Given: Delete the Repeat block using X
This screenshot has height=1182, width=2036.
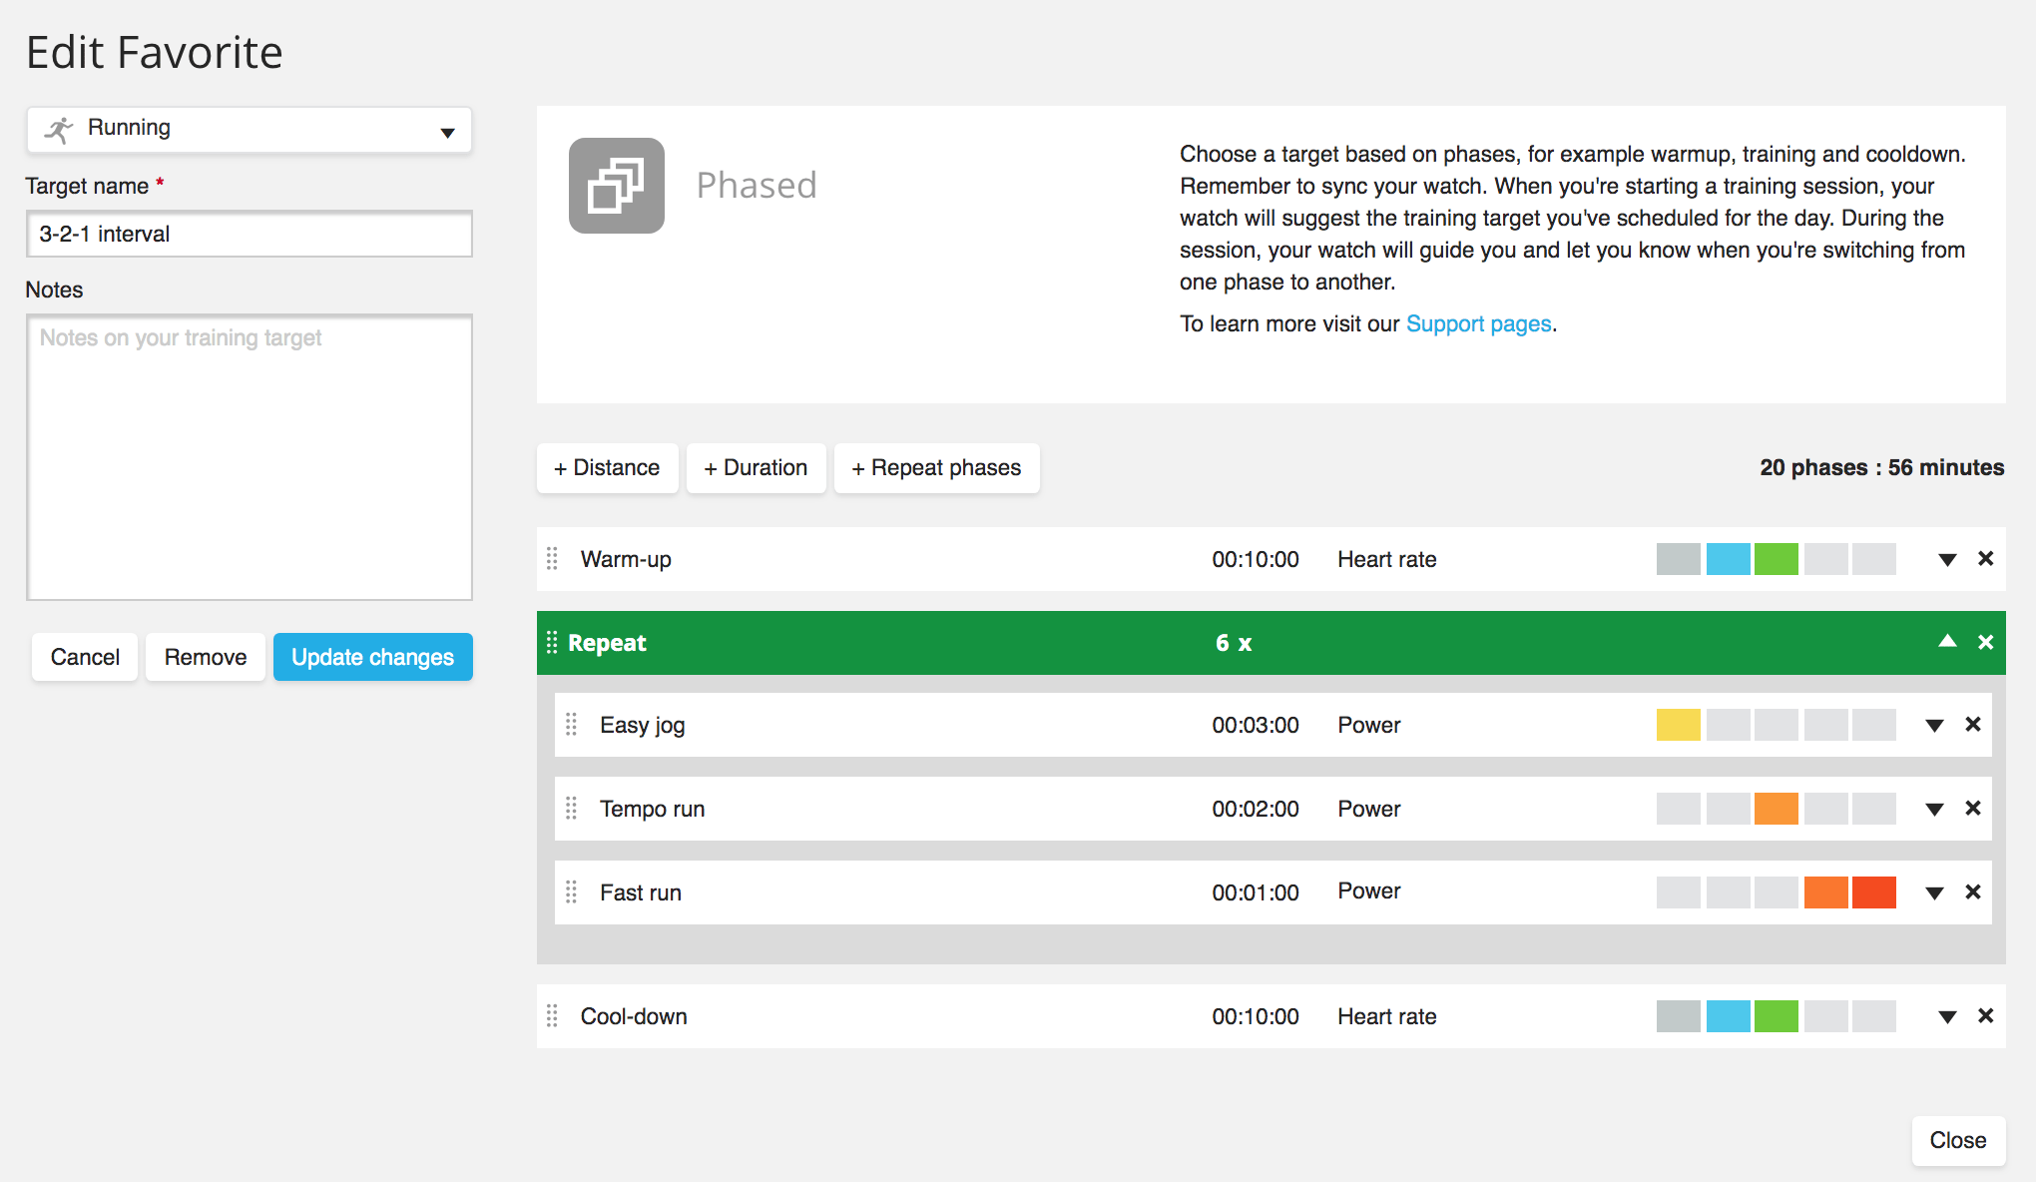Looking at the screenshot, I should [1985, 643].
